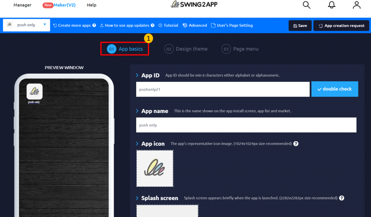Image resolution: width=371 pixels, height=217 pixels.
Task: Open help icon for App icon section
Action: pyautogui.click(x=296, y=144)
